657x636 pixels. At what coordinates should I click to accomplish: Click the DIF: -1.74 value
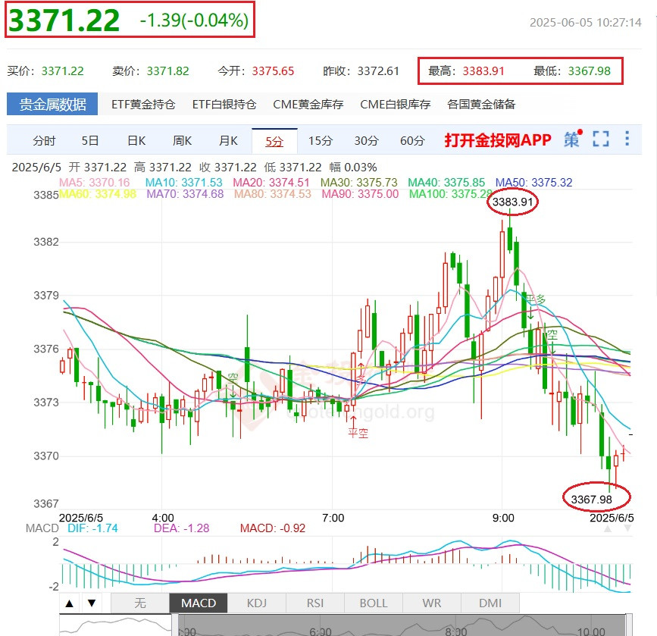[x=92, y=528]
